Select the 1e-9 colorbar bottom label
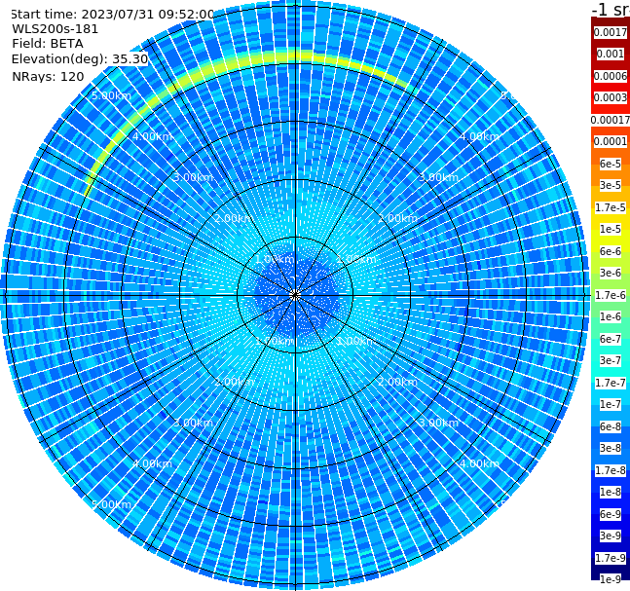This screenshot has height=591, width=630. click(x=611, y=579)
